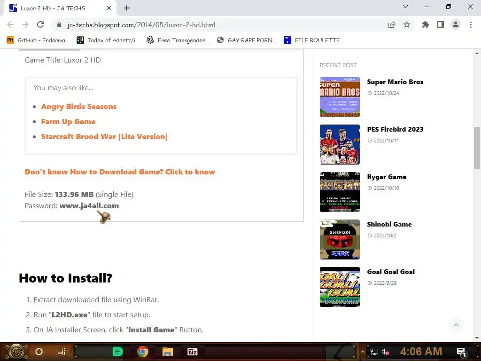This screenshot has height=361, width=481.
Task: Click the Super Mario Bros post title
Action: pos(395,82)
